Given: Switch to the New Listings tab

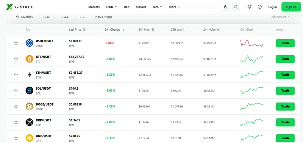Looking at the screenshot, I should point(103,17).
